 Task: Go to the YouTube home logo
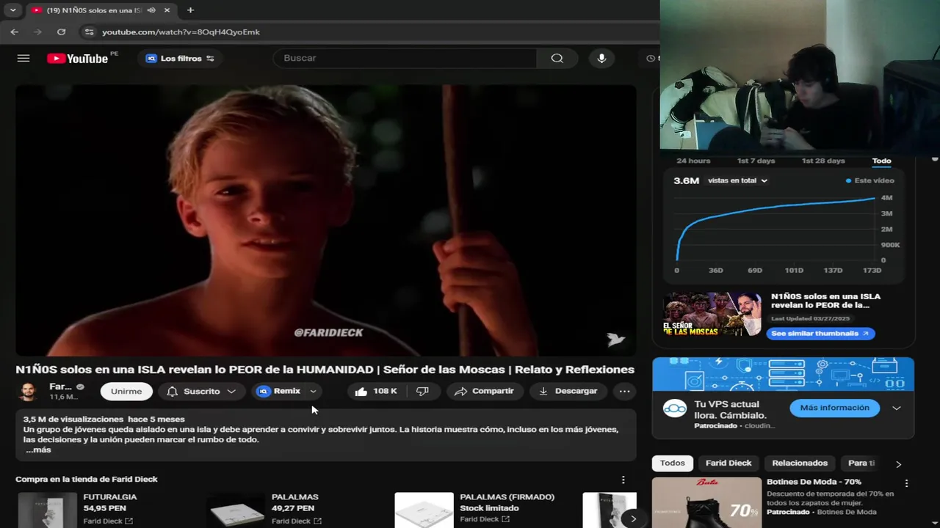(78, 58)
